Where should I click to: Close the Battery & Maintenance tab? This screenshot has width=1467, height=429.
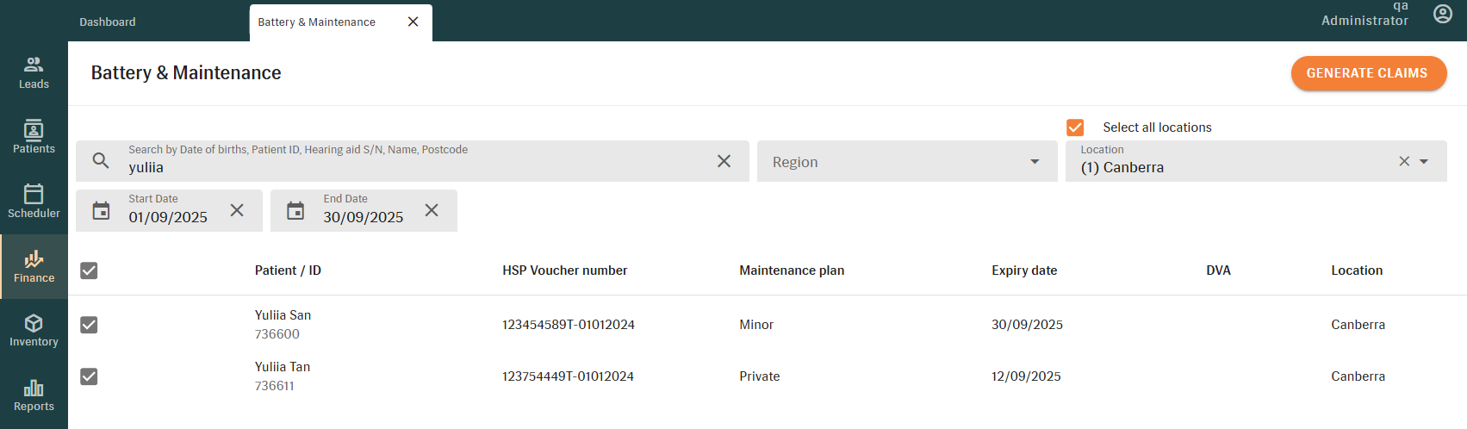(x=413, y=22)
